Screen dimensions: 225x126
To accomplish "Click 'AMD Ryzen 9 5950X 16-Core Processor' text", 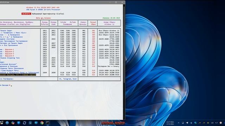I will pyautogui.click(x=43, y=9).
